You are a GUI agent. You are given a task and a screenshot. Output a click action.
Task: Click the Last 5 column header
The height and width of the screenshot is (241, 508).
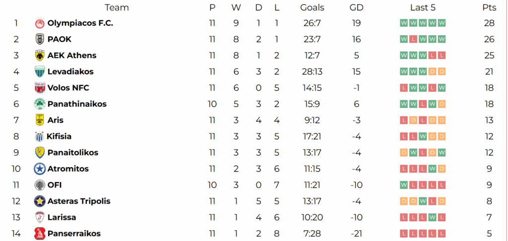coord(423,7)
